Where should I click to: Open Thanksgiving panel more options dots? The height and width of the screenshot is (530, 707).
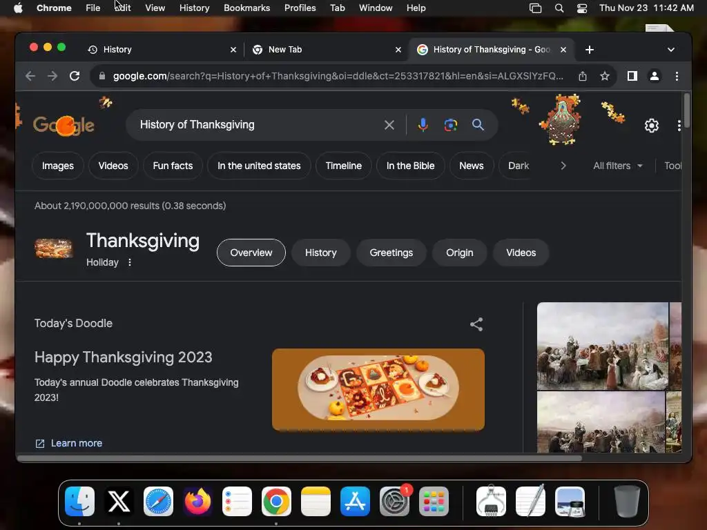click(x=130, y=262)
